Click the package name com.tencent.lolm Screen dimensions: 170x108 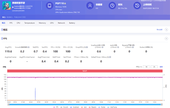pyautogui.click(x=18, y=11)
